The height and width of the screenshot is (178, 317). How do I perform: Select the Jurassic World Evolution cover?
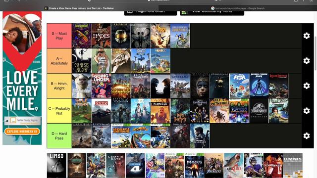point(259,111)
